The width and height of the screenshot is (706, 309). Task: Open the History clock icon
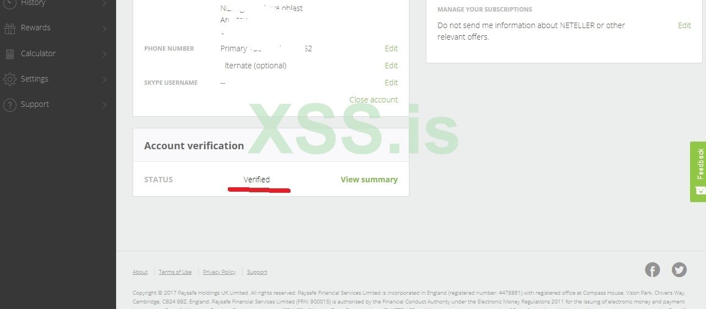point(9,3)
